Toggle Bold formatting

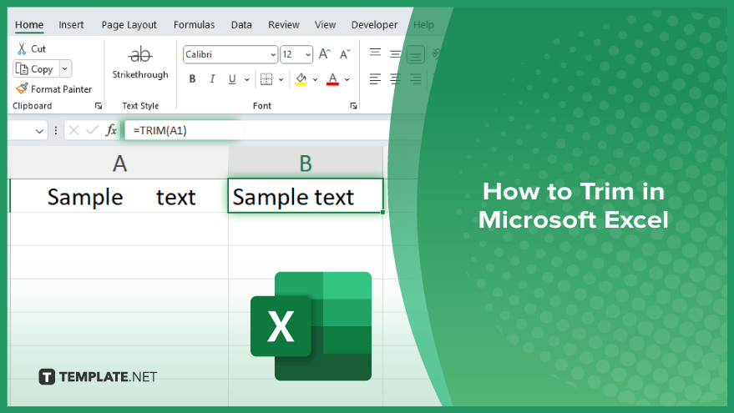[x=192, y=79]
